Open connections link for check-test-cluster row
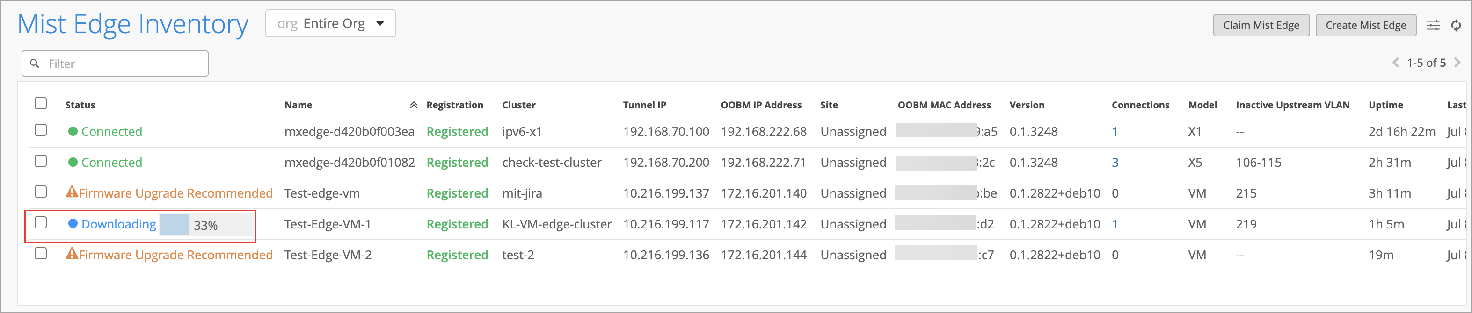Screen dimensions: 1472x313 pos(1114,163)
